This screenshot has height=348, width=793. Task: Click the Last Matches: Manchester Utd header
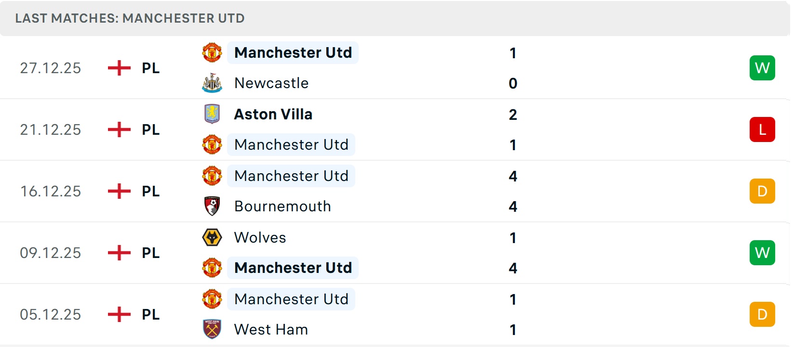(x=130, y=18)
